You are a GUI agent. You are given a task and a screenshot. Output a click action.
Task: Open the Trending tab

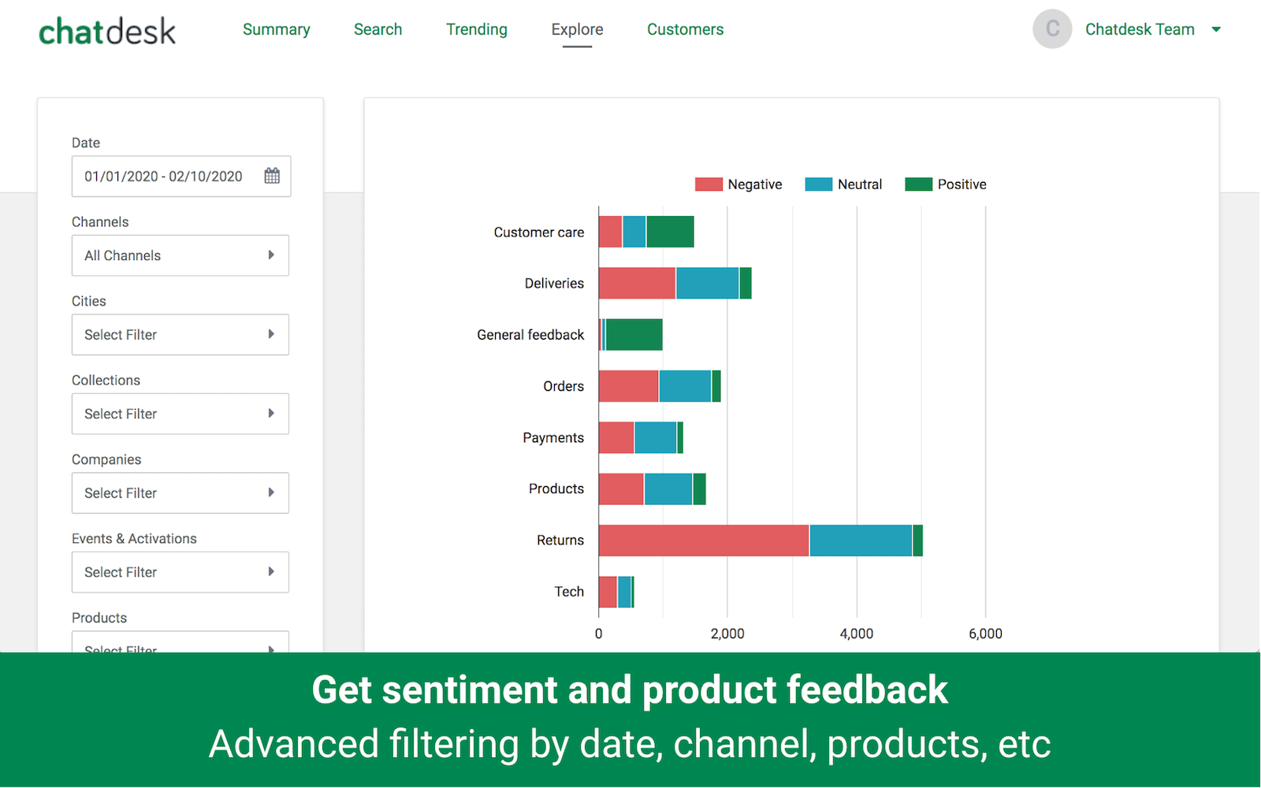(476, 29)
